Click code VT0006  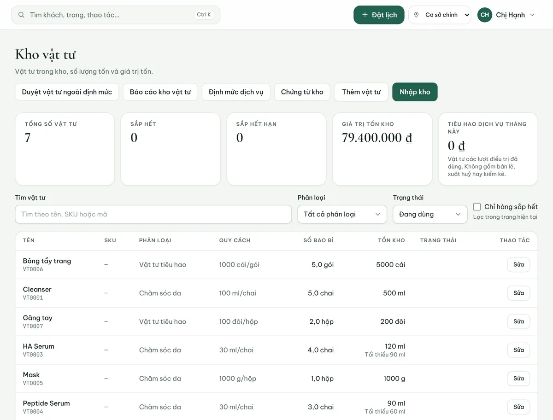33,269
